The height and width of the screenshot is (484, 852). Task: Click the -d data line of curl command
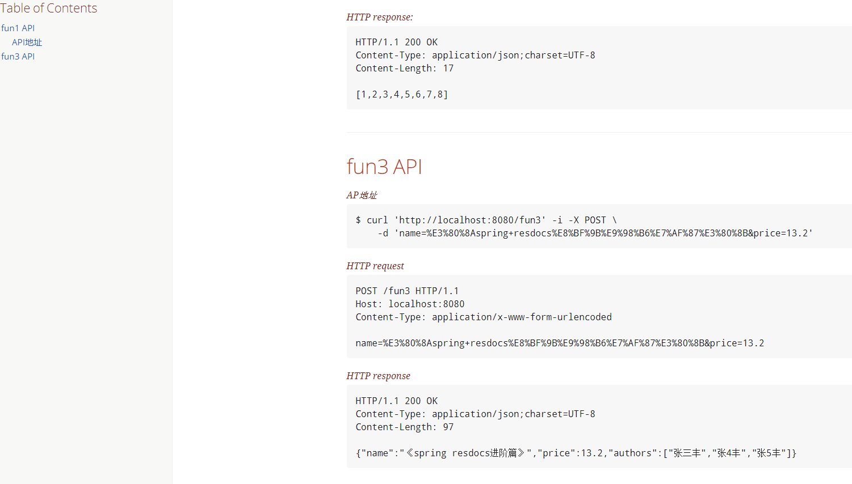click(x=595, y=233)
